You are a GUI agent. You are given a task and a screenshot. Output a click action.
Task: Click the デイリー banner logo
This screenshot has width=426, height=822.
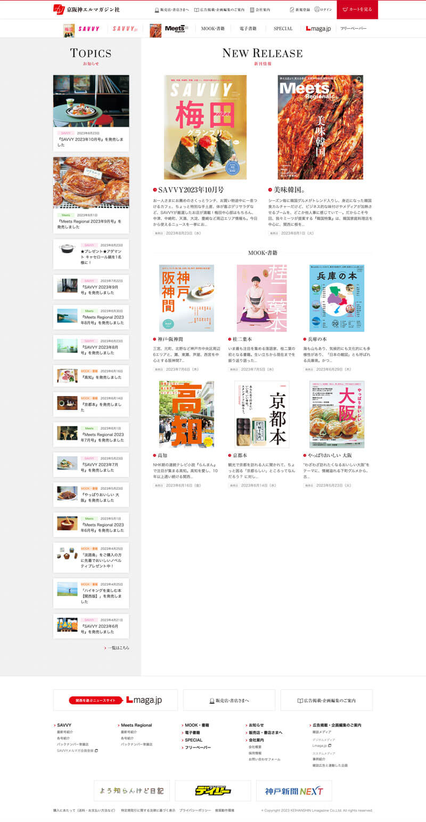pyautogui.click(x=213, y=791)
